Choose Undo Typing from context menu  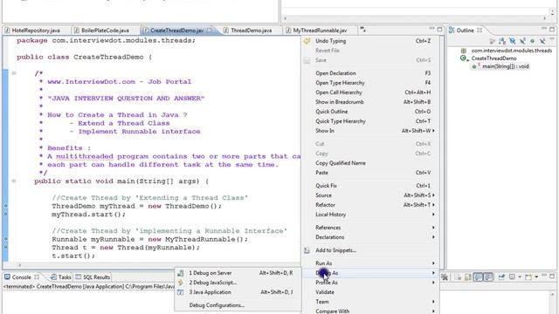(370, 41)
